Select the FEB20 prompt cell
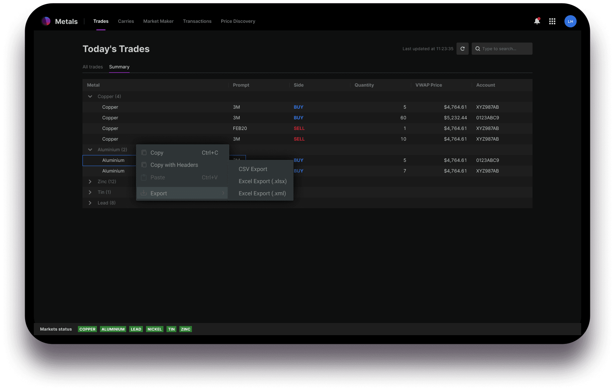Image resolution: width=615 pixels, height=391 pixels. (259, 128)
